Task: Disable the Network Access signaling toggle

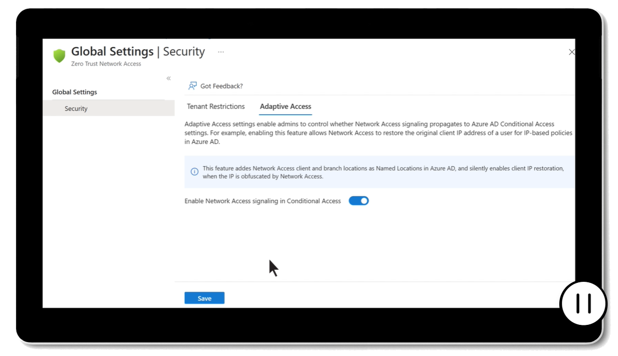Action: pos(358,201)
